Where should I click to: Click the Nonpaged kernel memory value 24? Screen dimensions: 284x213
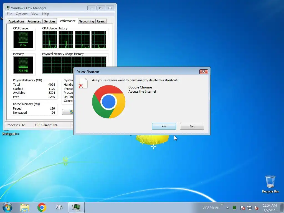point(53,113)
